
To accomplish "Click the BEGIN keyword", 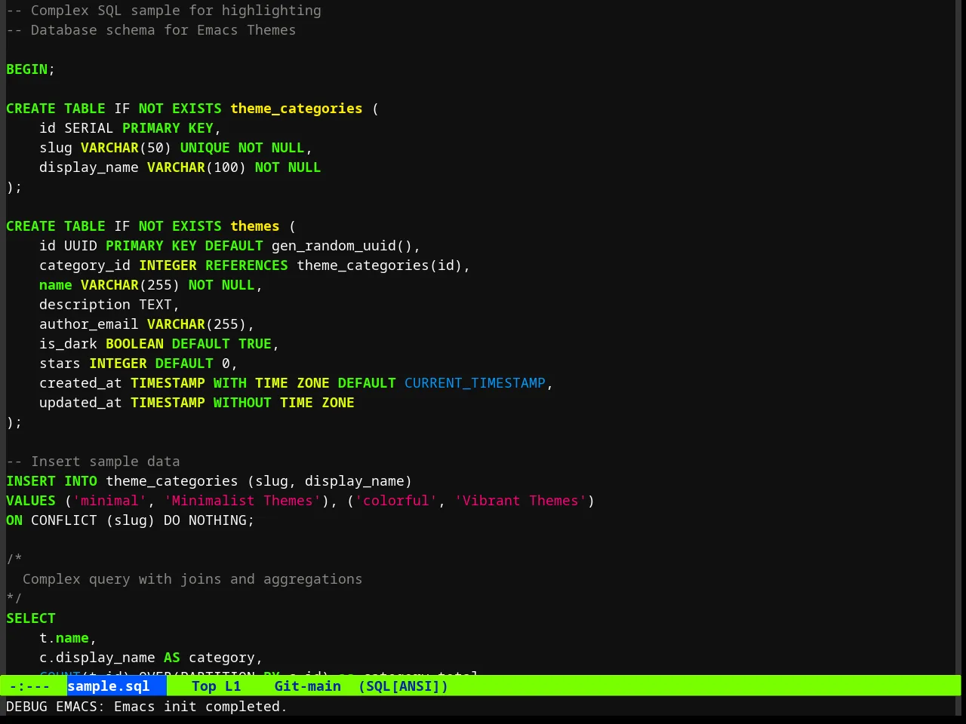I will pos(27,69).
